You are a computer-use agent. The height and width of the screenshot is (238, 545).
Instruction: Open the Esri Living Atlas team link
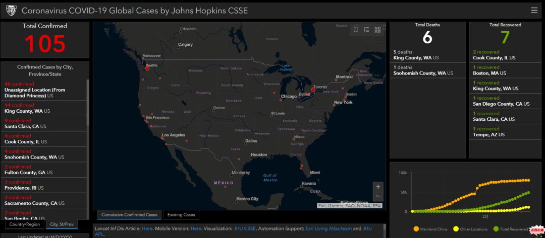[x=329, y=228]
